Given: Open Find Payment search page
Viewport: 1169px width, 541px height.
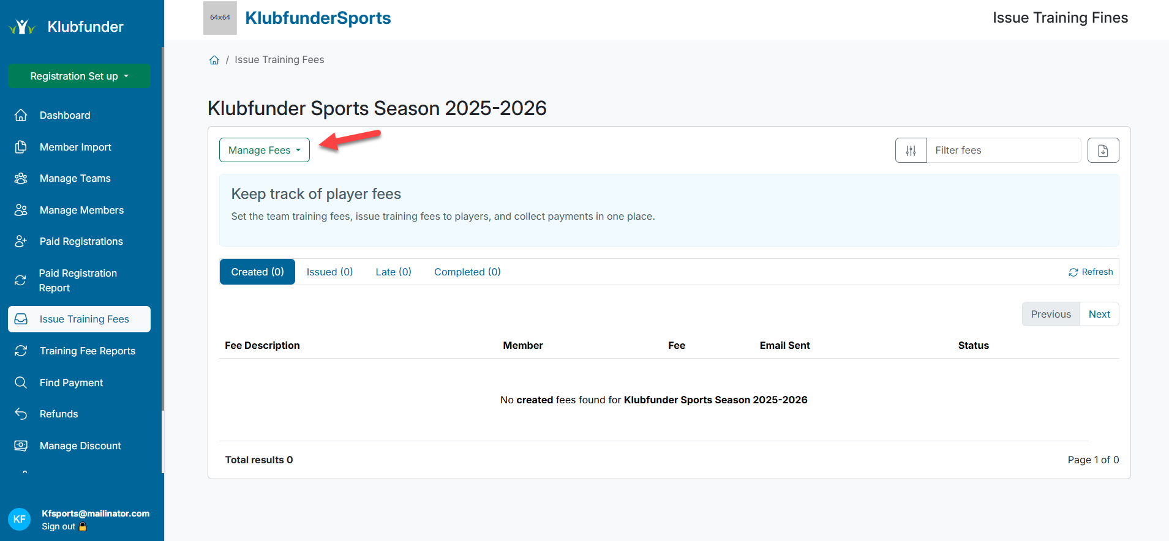Looking at the screenshot, I should (71, 382).
